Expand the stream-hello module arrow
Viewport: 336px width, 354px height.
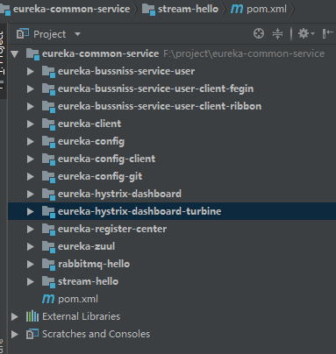coord(31,281)
